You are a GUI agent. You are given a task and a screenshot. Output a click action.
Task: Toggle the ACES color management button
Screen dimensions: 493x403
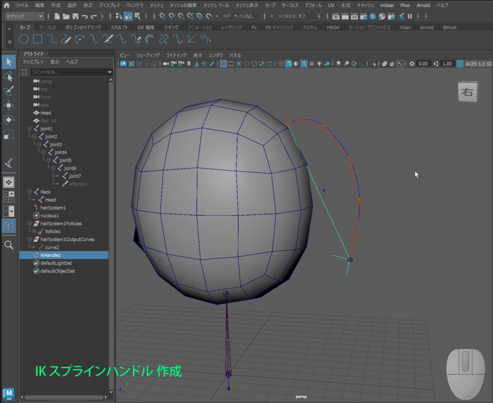pyautogui.click(x=460, y=64)
